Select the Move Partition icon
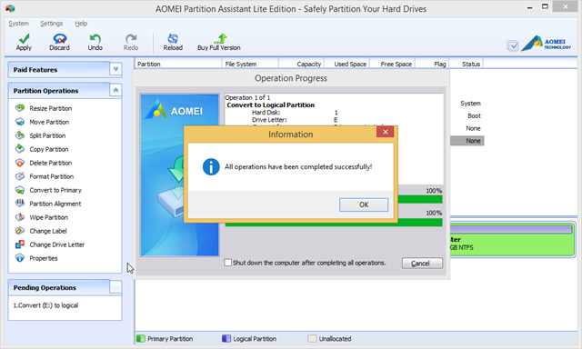Image resolution: width=582 pixels, height=349 pixels. click(x=20, y=122)
